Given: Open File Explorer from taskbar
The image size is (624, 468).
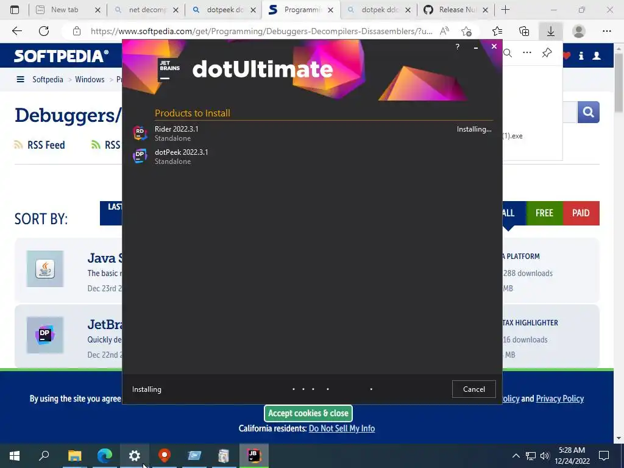Looking at the screenshot, I should (74, 456).
